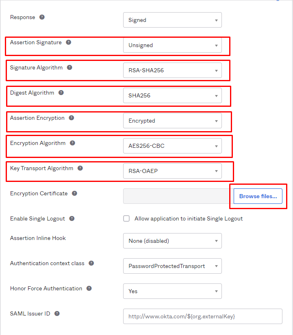Click help icon beside Key Transport Algorithm
The height and width of the screenshot is (335, 293).
click(x=80, y=168)
